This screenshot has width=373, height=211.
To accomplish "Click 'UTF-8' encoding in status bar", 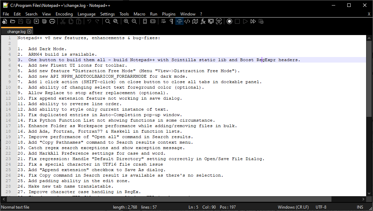I will pyautogui.click(x=321, y=207).
